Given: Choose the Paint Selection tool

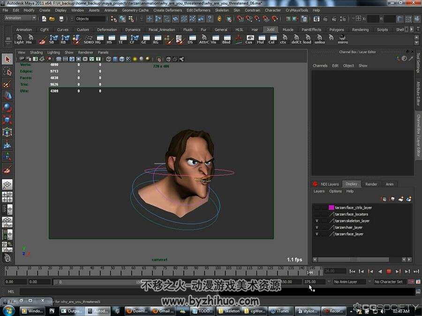Looking at the screenshot, I should [x=7, y=84].
